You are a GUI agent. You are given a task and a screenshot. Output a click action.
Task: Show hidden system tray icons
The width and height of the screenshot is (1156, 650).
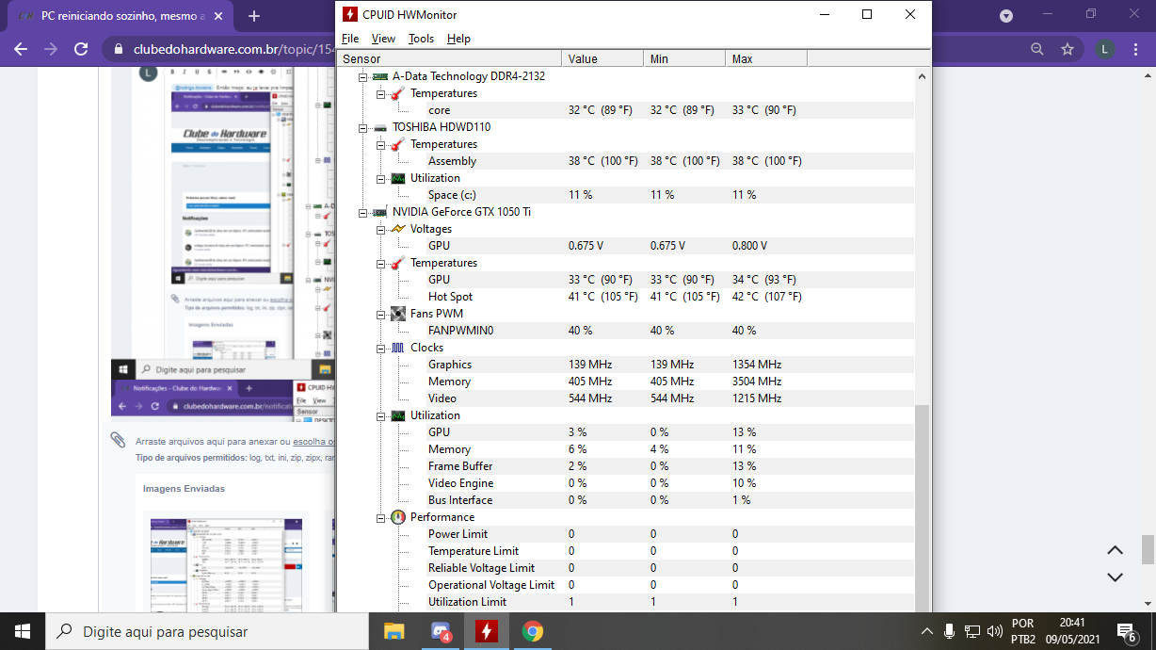pos(926,631)
